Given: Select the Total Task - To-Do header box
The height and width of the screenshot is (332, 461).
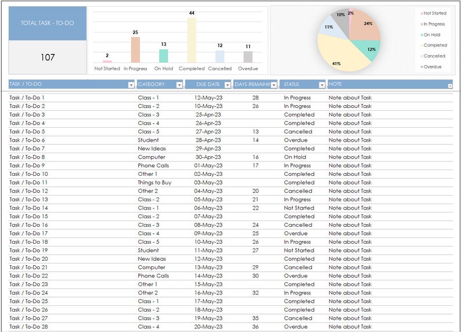Looking at the screenshot, I should [x=48, y=23].
